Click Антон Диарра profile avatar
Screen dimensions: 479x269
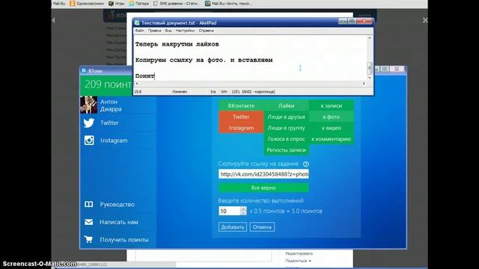[x=88, y=105]
